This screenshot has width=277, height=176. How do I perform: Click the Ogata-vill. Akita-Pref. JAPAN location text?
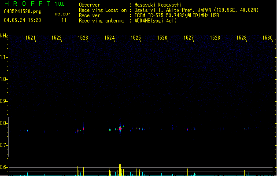point(196,10)
